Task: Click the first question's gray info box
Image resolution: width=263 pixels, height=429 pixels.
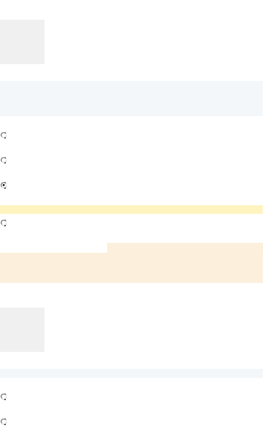Action: [x=22, y=42]
